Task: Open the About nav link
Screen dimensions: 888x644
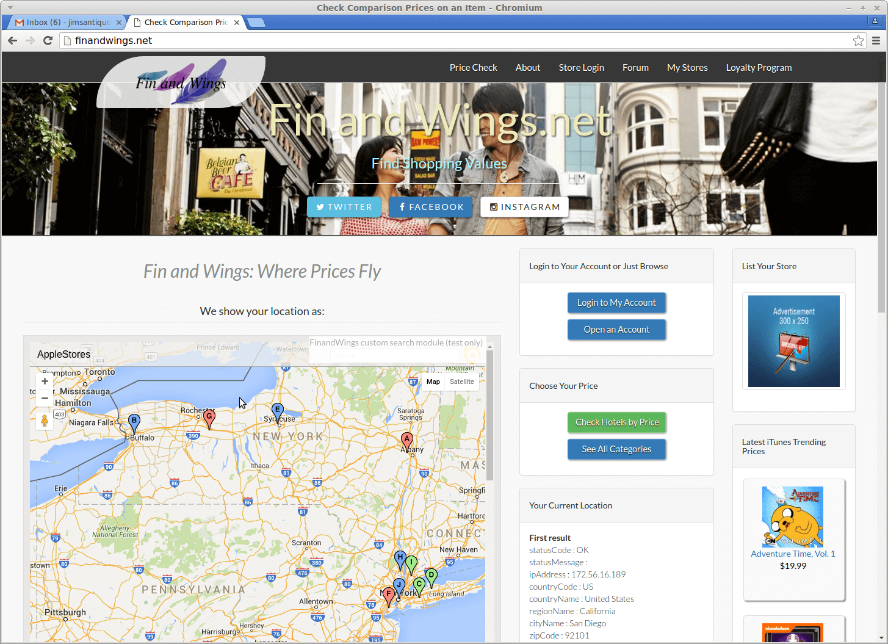Action: tap(528, 68)
